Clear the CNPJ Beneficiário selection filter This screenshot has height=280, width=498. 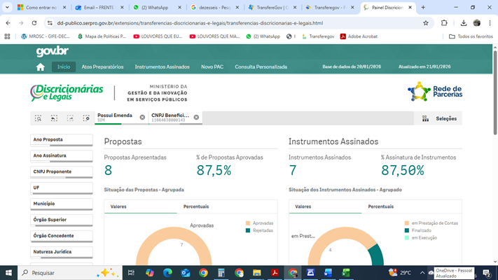click(196, 118)
